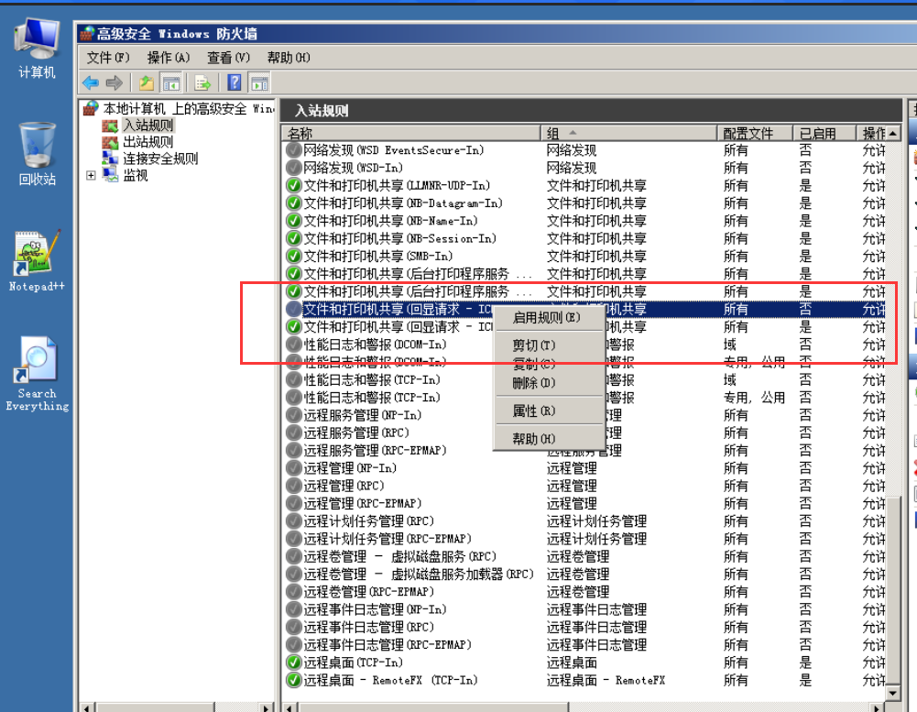Screen dimensions: 917x712
Task: Open the 文件(F) menu
Action: coord(108,58)
